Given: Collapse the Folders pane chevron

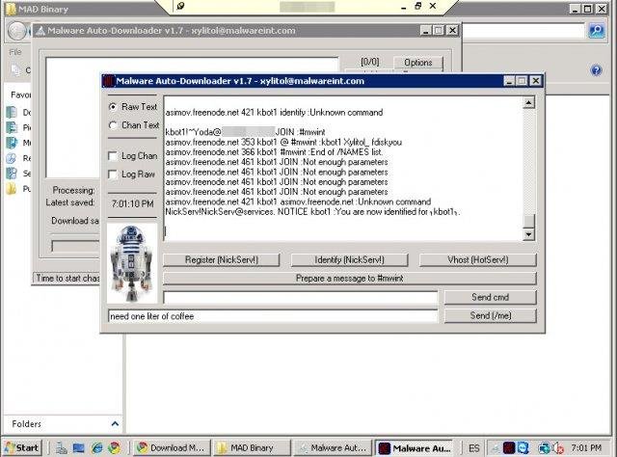Looking at the screenshot, I should [x=115, y=424].
